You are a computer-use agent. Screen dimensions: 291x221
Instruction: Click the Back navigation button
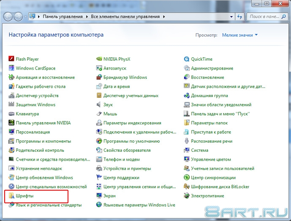point(8,17)
